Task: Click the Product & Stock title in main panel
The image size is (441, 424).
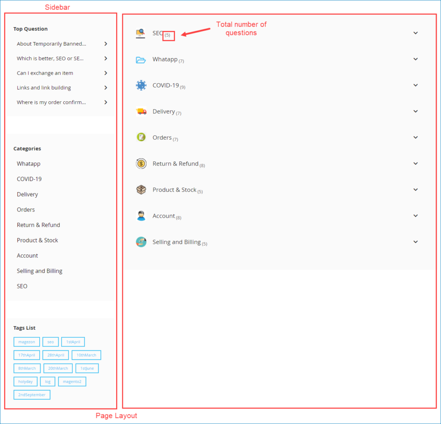Action: coord(174,190)
